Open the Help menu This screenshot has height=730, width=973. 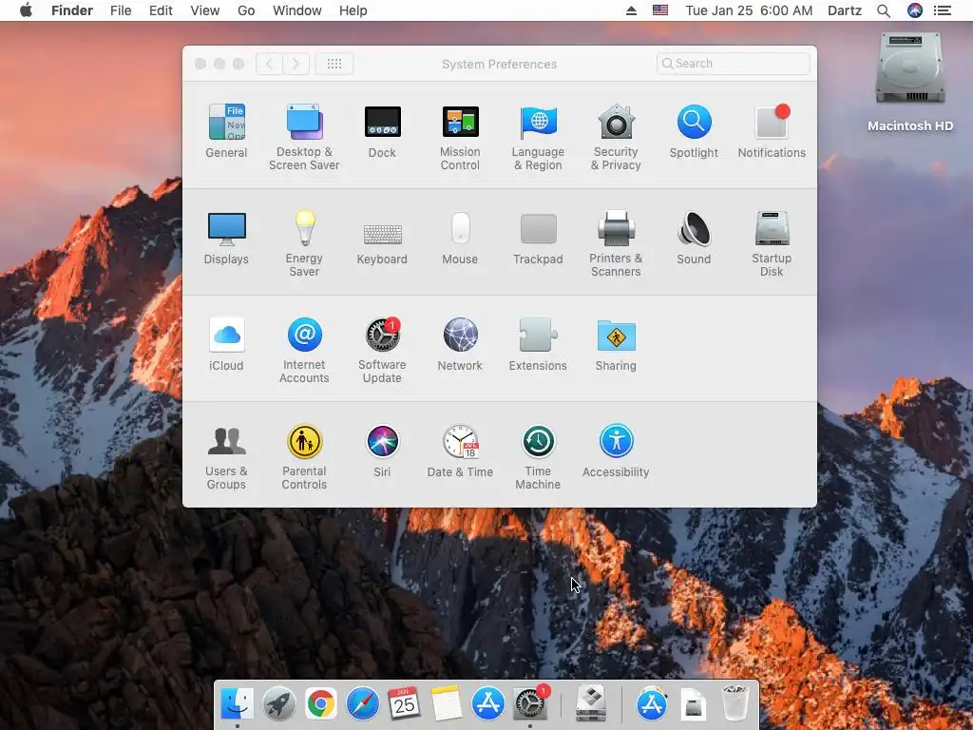[x=353, y=10]
